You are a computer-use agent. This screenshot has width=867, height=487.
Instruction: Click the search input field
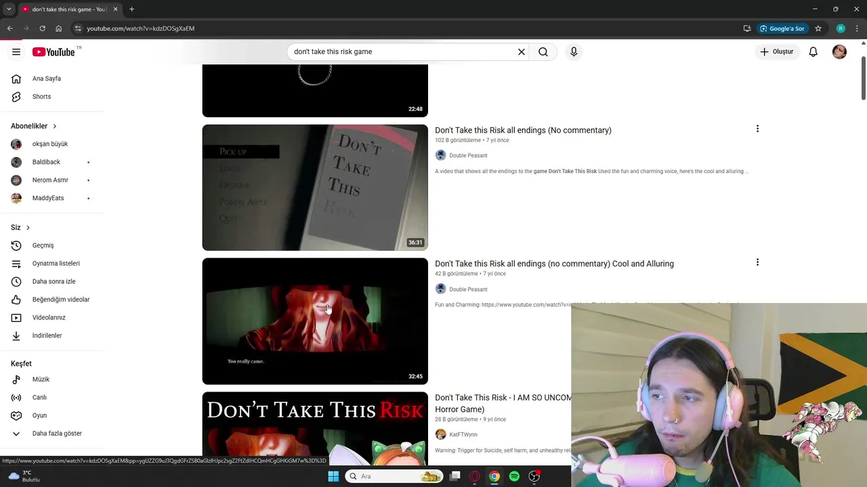coord(403,51)
